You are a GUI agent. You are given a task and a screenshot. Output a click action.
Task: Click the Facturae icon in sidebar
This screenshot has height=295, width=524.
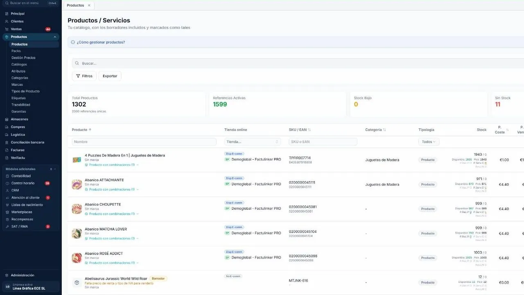click(x=7, y=150)
